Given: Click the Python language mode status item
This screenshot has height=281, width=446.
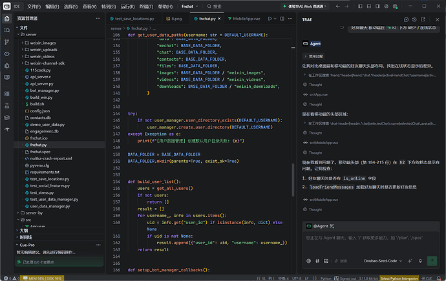Looking at the screenshot, I should (x=326, y=278).
